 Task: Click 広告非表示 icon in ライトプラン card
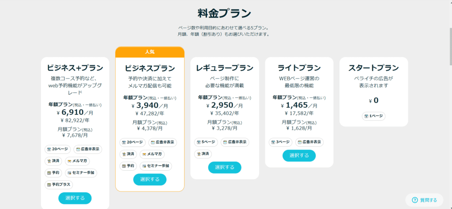click(300, 142)
